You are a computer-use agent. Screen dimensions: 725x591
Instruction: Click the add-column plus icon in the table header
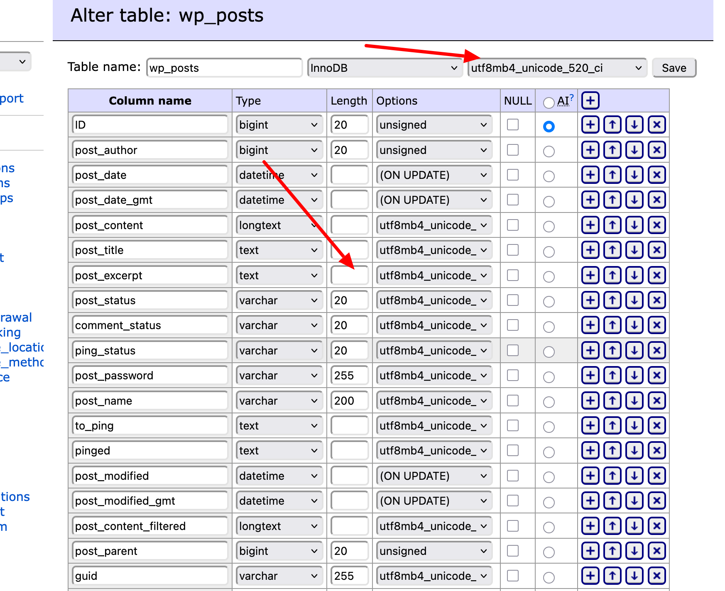[x=590, y=100]
